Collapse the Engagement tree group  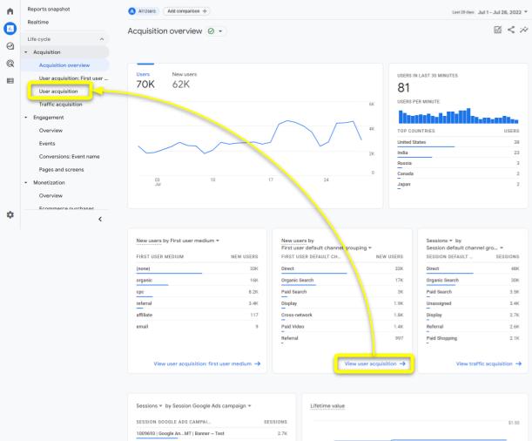click(x=26, y=118)
